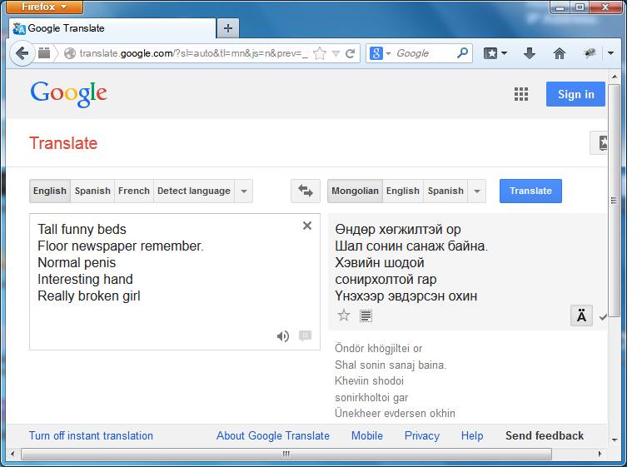The width and height of the screenshot is (642, 467).
Task: Expand target language dropdown arrow
Action: click(477, 191)
